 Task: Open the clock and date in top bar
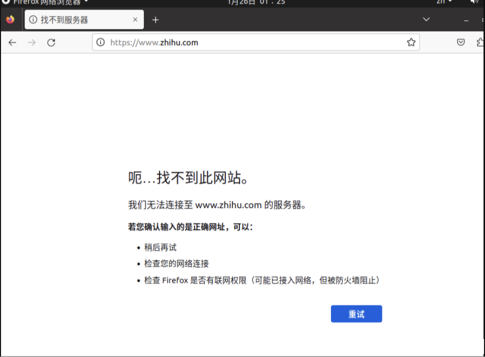[x=256, y=2]
